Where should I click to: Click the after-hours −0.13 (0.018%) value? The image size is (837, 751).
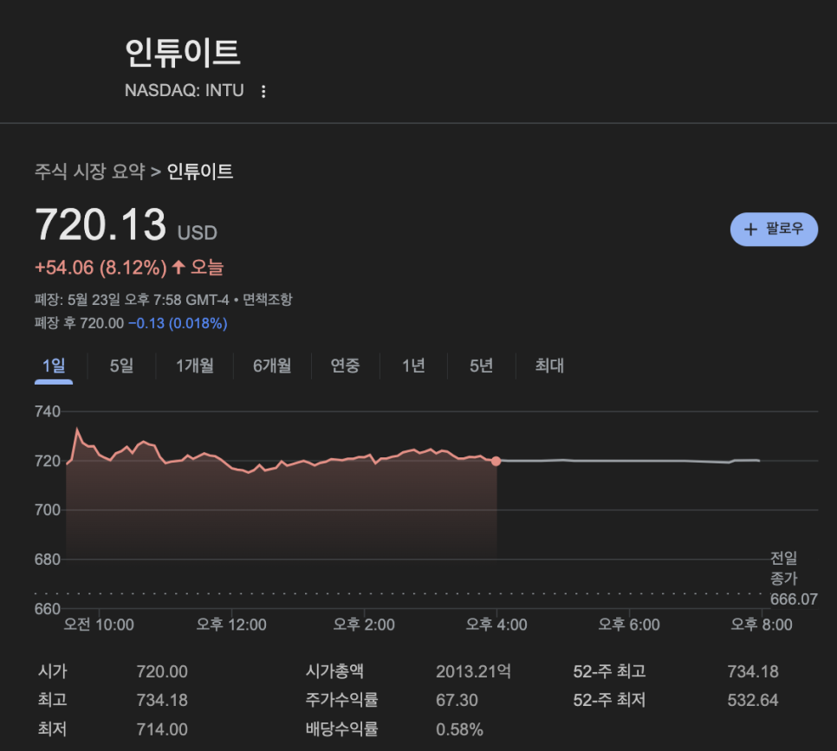tap(178, 323)
